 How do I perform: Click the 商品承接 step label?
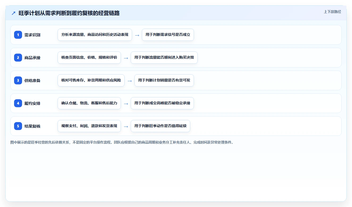(x=32, y=58)
